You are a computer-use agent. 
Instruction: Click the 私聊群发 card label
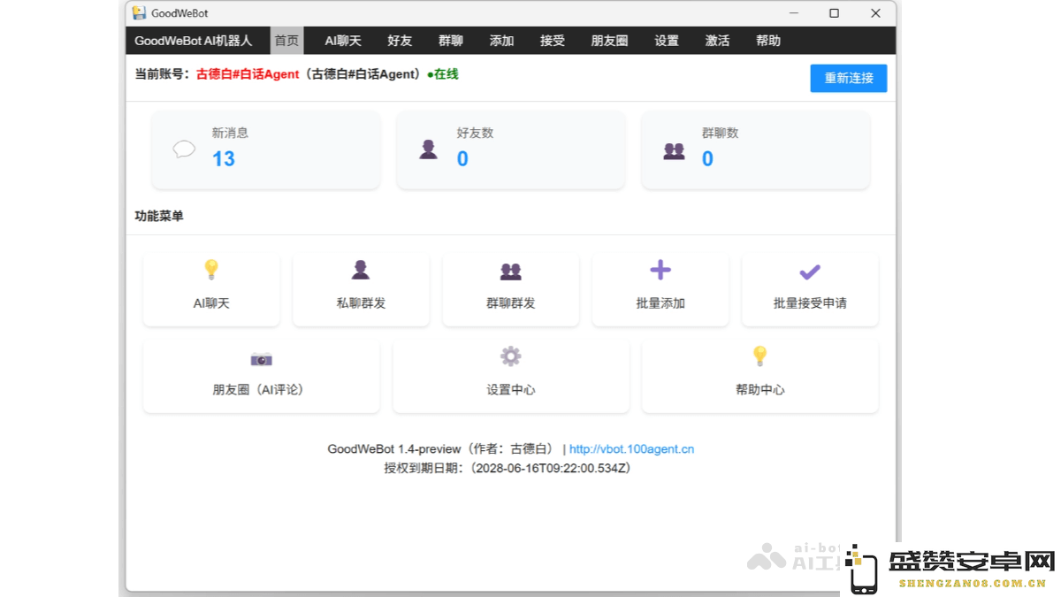coord(361,303)
